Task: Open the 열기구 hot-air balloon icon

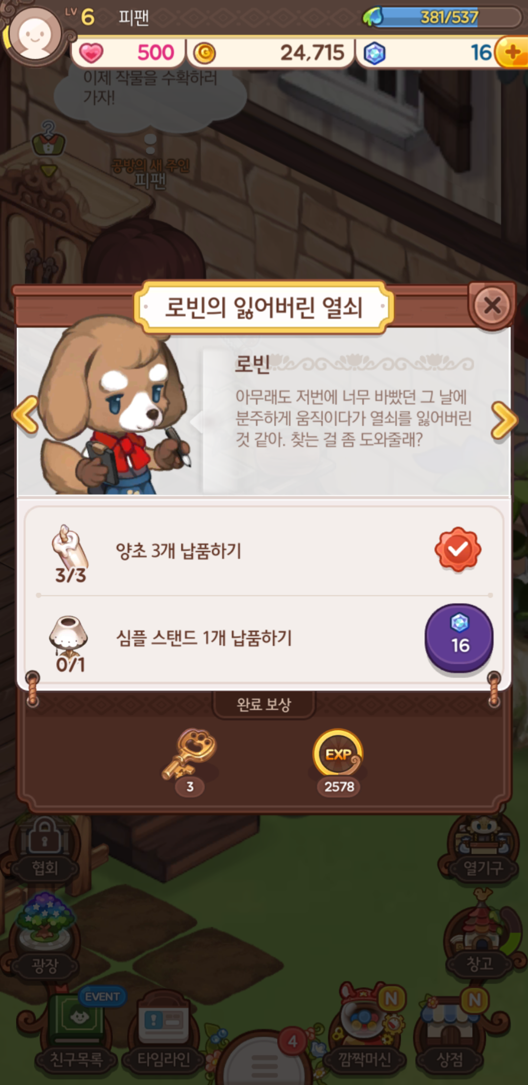Action: (x=483, y=848)
